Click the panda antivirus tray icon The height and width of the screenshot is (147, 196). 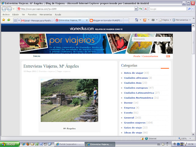tap(185, 144)
